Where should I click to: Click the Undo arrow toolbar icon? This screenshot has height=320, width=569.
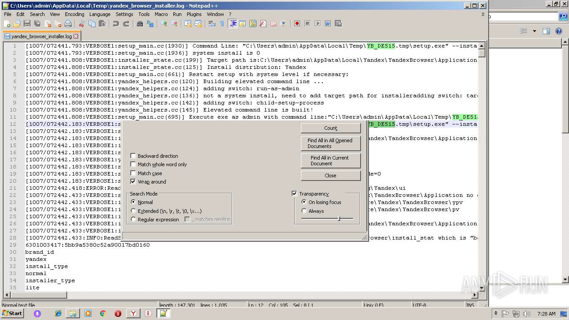point(116,24)
